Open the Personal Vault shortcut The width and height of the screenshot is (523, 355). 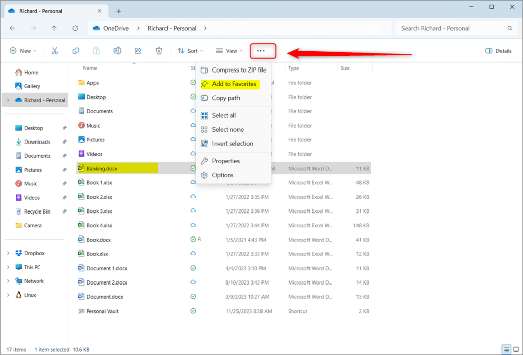coord(102,311)
